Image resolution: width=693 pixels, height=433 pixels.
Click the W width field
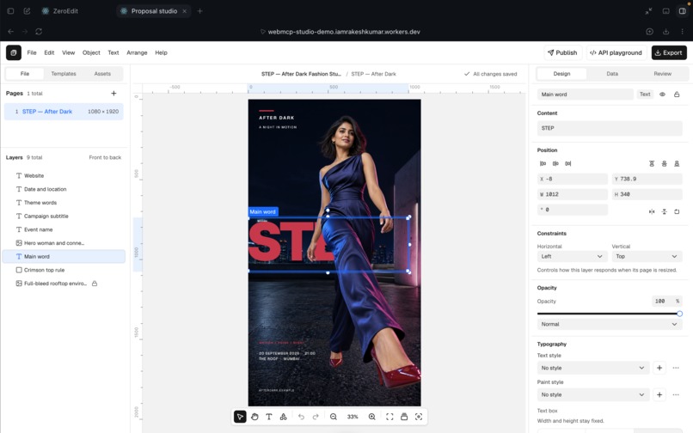[573, 194]
